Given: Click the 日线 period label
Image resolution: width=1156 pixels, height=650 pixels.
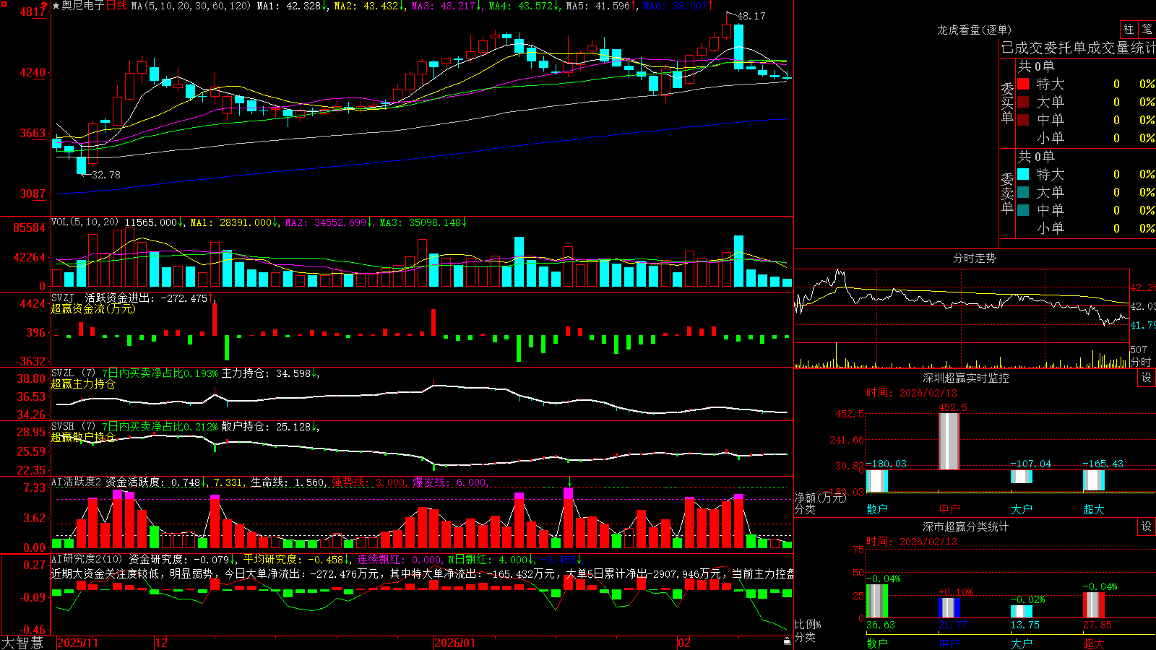Looking at the screenshot, I should click(x=116, y=6).
